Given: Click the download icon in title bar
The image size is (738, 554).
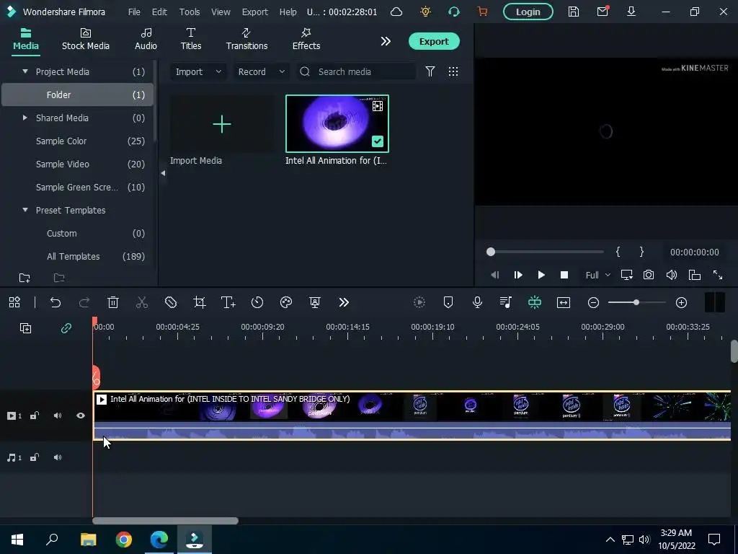Looking at the screenshot, I should click(x=631, y=12).
